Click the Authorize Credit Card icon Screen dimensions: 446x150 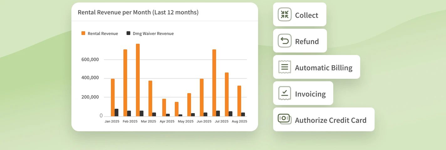point(285,119)
